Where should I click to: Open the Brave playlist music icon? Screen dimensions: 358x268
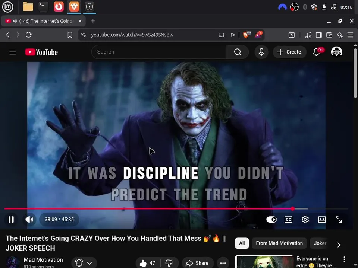(308, 35)
